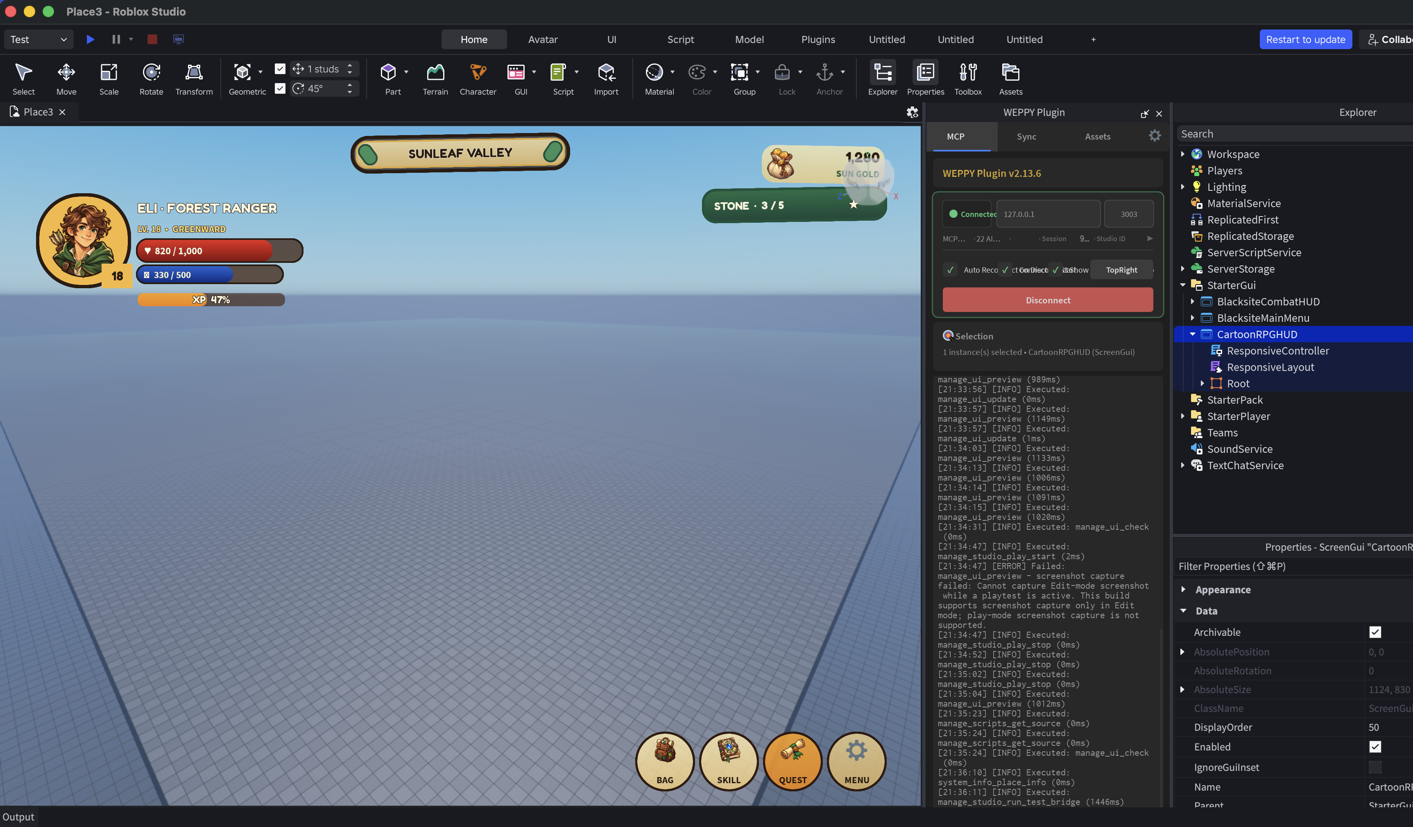Switch to the Avatar ribbon tab
The width and height of the screenshot is (1413, 827).
(x=542, y=39)
